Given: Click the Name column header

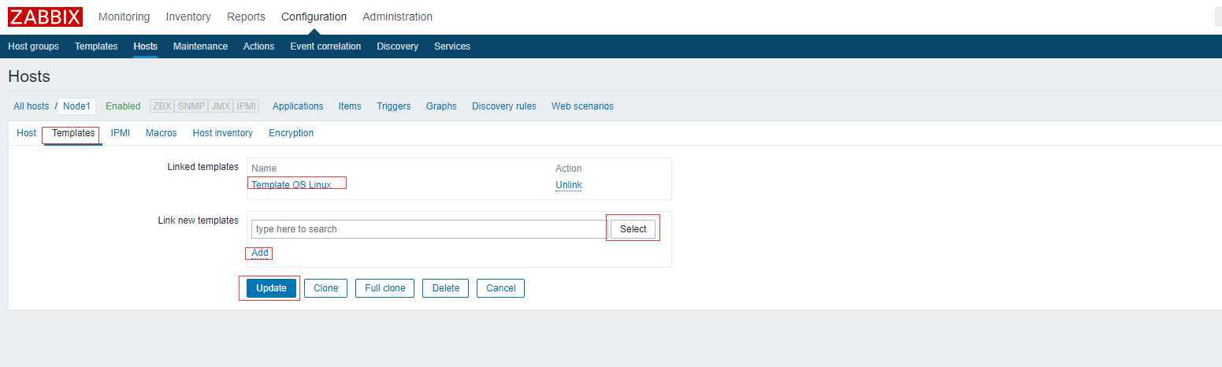Looking at the screenshot, I should 264,169.
